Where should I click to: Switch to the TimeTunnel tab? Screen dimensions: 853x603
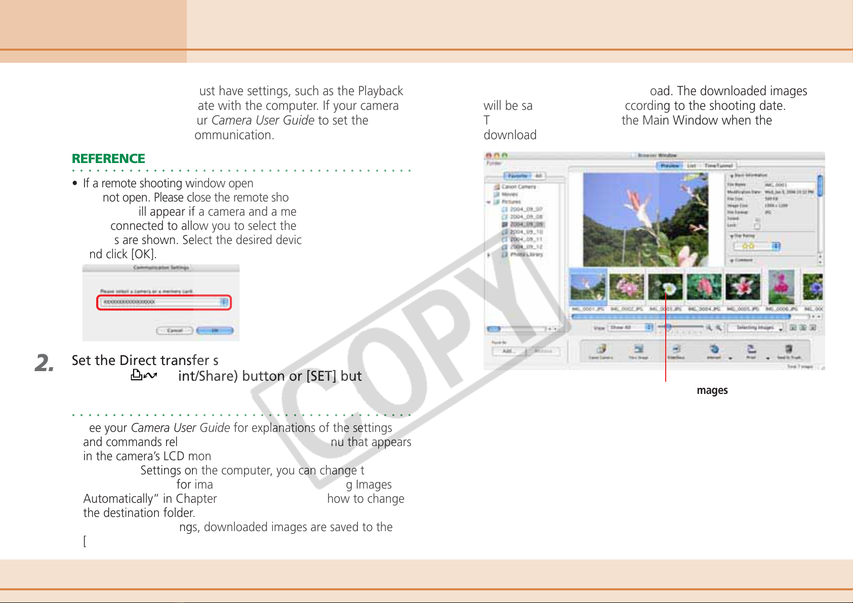(x=717, y=166)
